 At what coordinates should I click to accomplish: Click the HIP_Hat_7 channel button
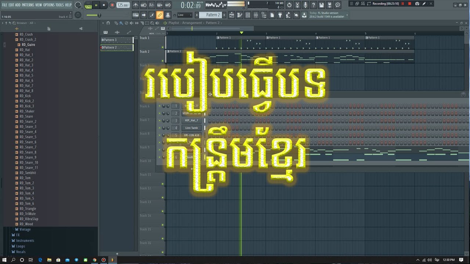pyautogui.click(x=191, y=121)
